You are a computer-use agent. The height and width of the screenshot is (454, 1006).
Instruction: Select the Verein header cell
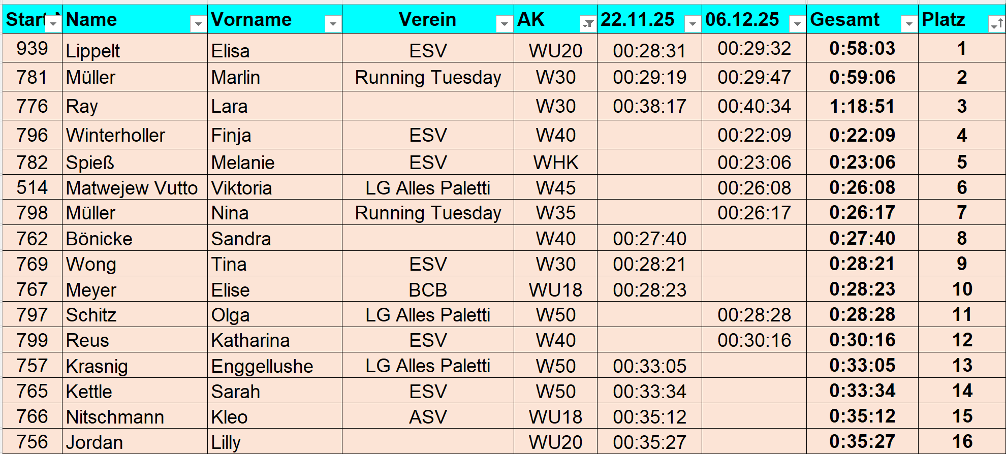tap(427, 19)
